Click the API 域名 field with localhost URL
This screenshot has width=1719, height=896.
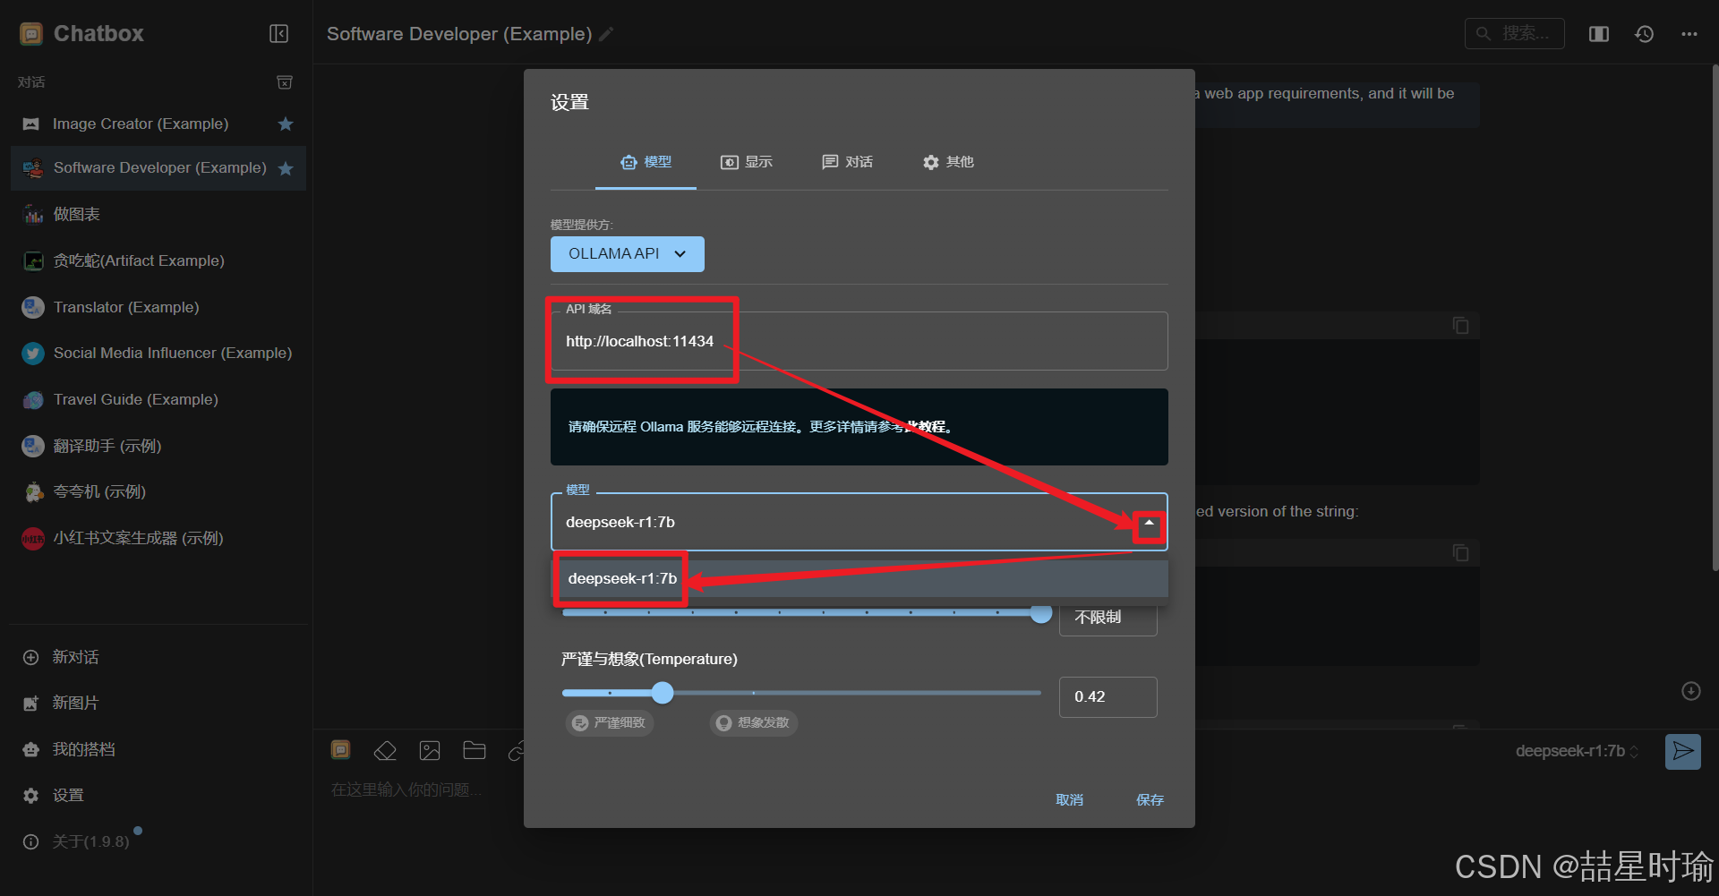[859, 341]
